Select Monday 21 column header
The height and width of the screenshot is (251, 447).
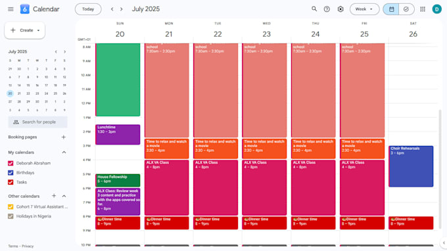pyautogui.click(x=169, y=31)
